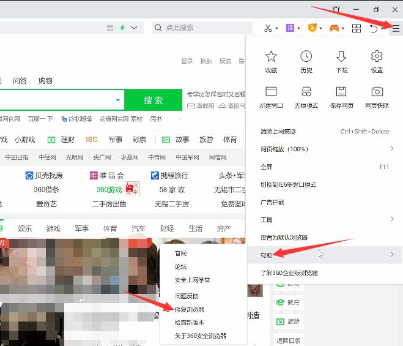Open the Settings gear icon (设置)
The height and width of the screenshot is (346, 403).
point(377,56)
